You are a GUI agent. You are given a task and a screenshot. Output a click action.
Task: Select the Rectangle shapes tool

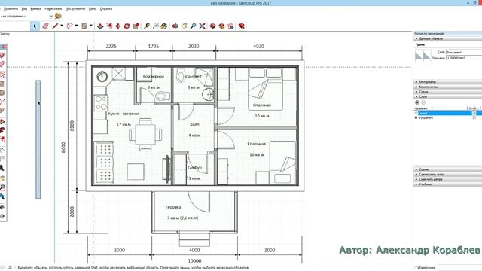84,26
